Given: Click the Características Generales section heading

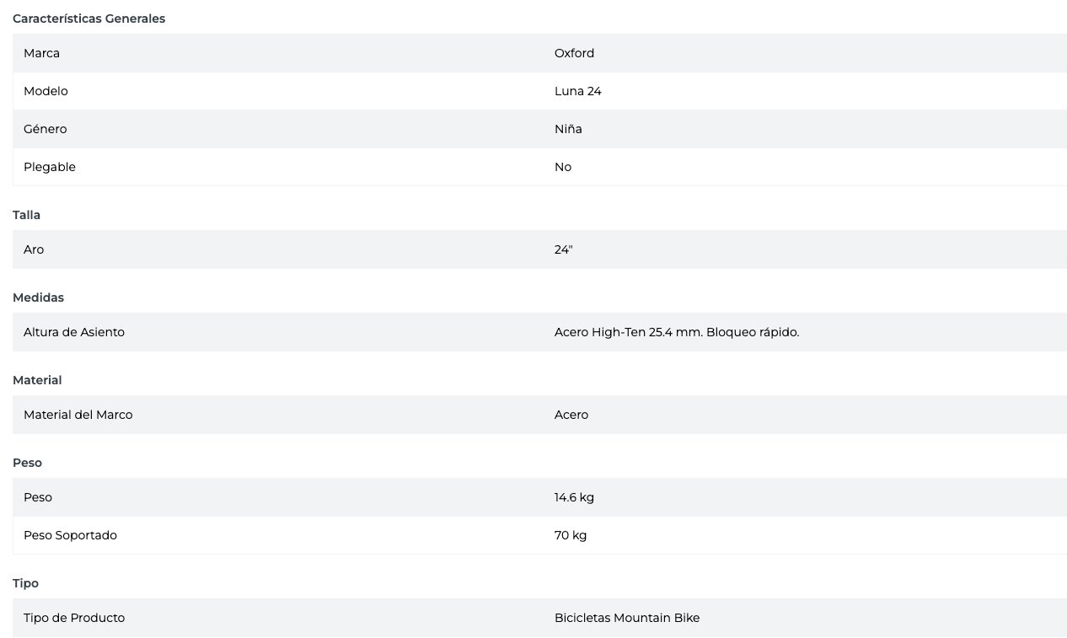Looking at the screenshot, I should [88, 19].
